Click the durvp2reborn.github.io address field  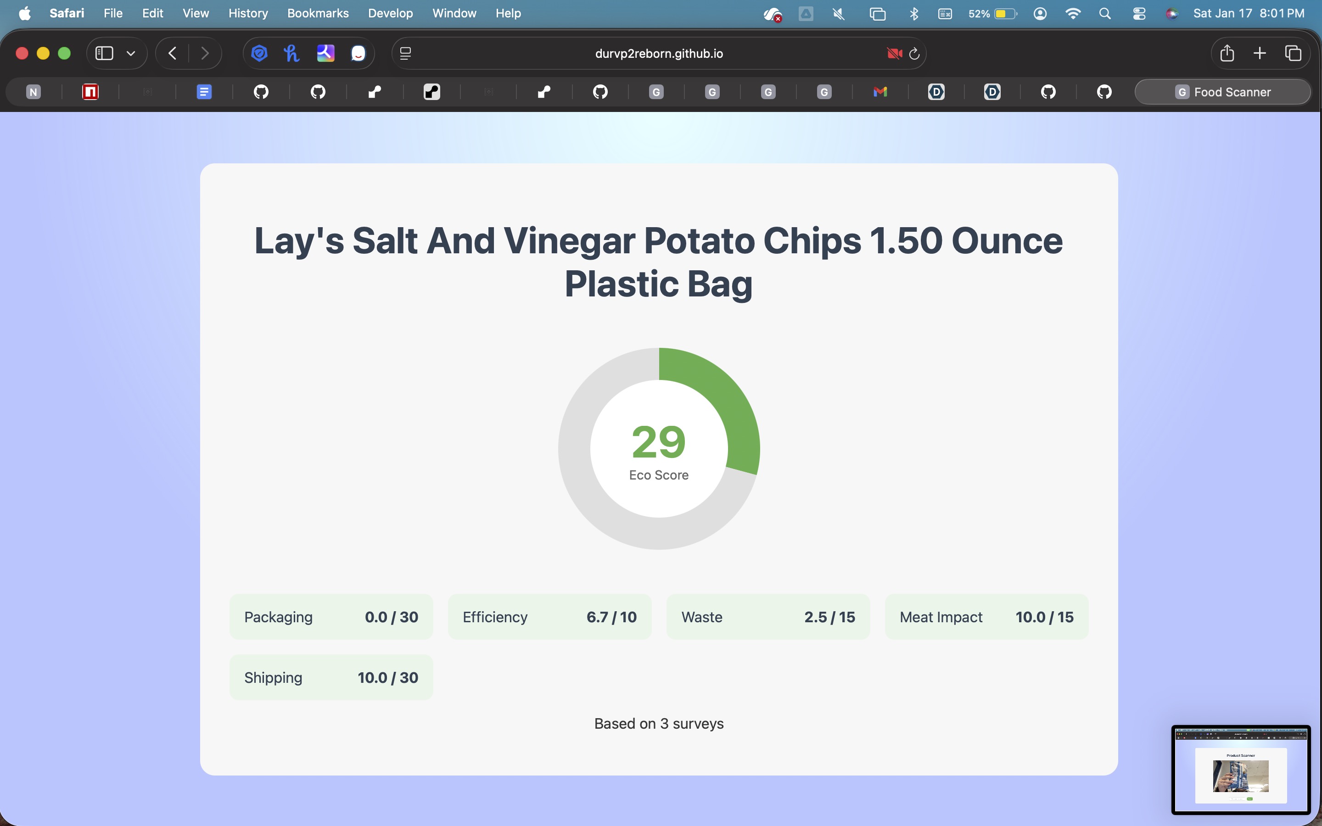(x=658, y=54)
